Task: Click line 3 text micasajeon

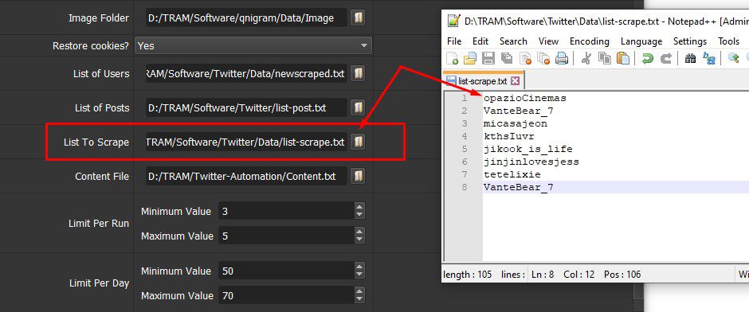Action: (x=516, y=123)
